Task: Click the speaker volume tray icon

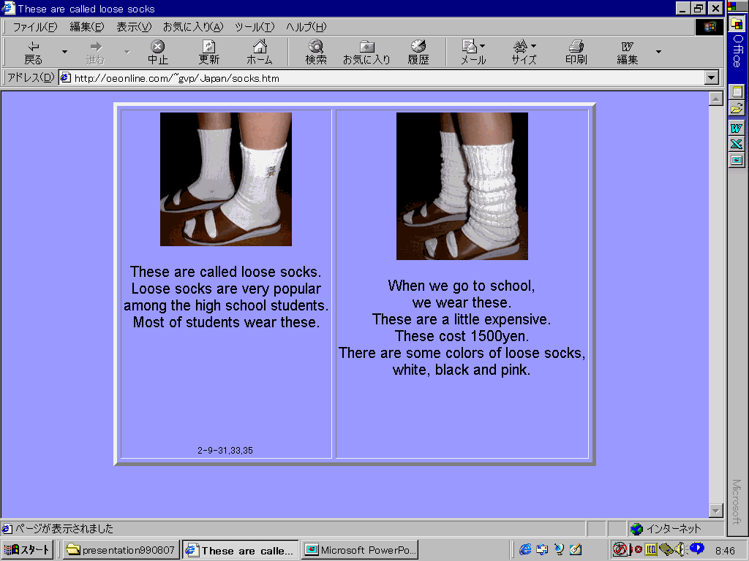Action: coord(681,549)
